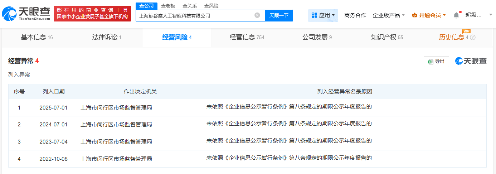
Task: Open the 法律诉讼 tab
Action: (x=107, y=37)
